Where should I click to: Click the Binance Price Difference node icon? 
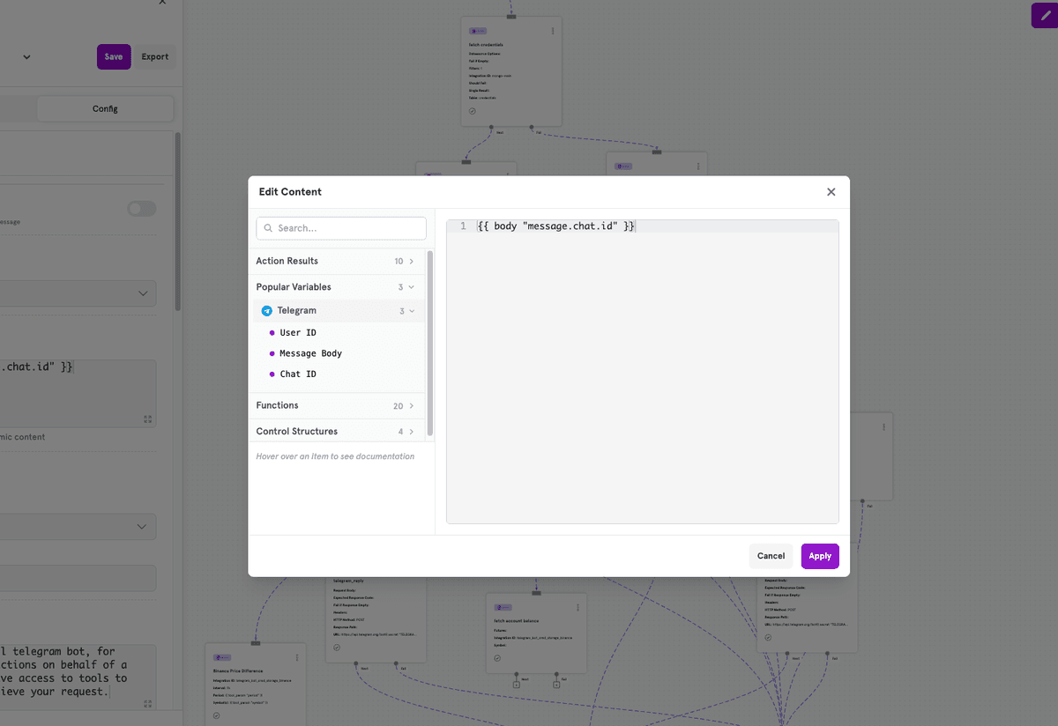pos(222,657)
